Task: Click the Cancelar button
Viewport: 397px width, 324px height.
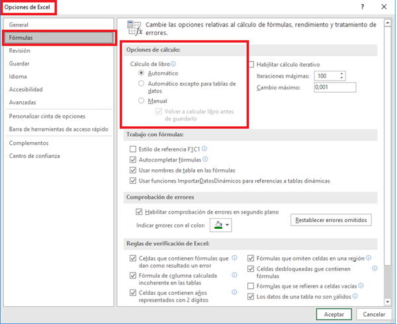Action: click(x=374, y=314)
